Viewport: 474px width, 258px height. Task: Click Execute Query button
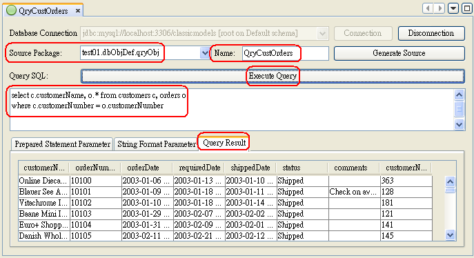273,76
